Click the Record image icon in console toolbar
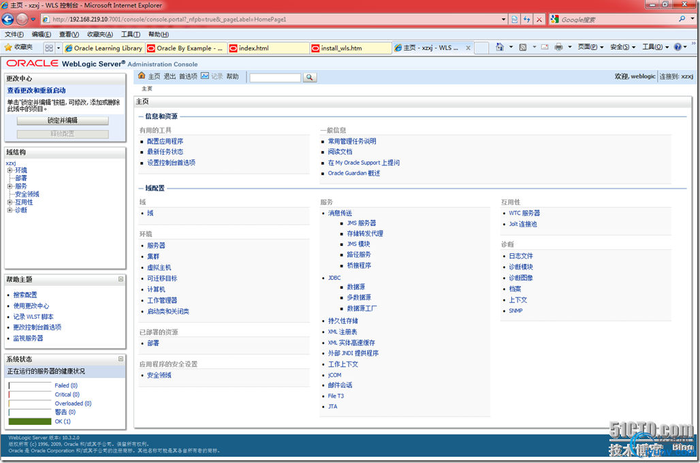700x463 pixels. click(204, 76)
